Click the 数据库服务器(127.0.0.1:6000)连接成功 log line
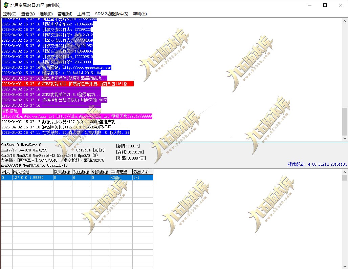 tap(61, 122)
